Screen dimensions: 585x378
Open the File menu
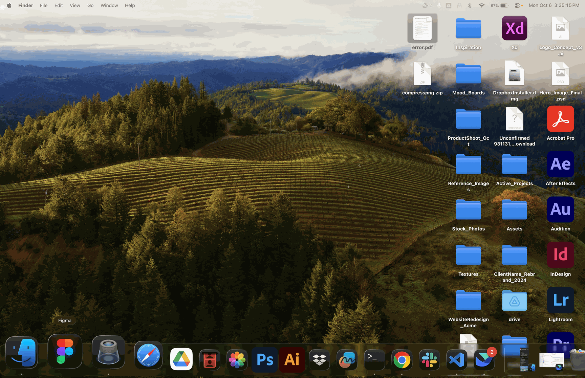pos(44,5)
